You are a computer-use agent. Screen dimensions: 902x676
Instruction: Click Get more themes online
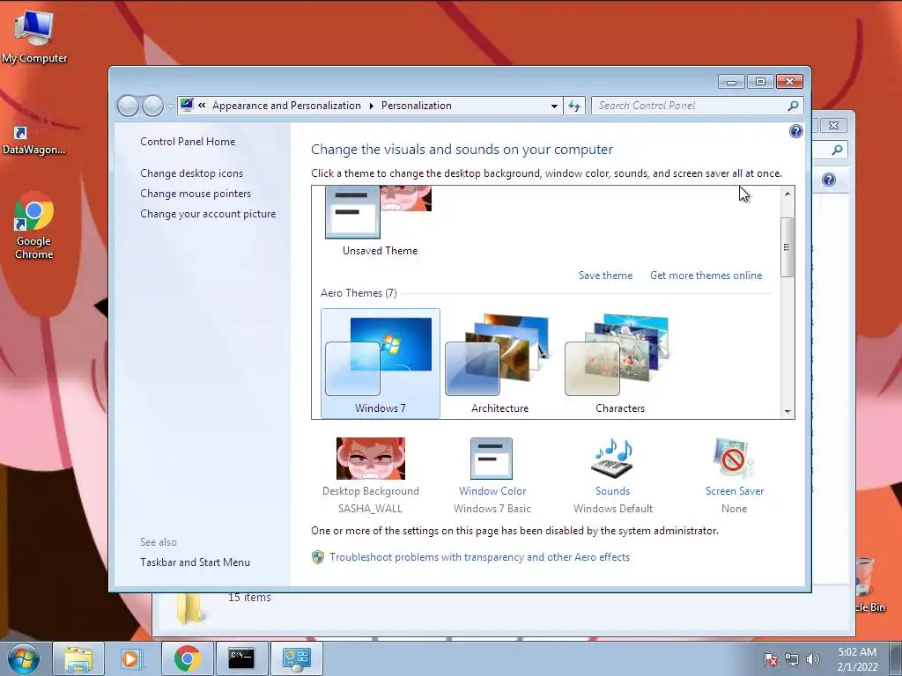tap(706, 276)
